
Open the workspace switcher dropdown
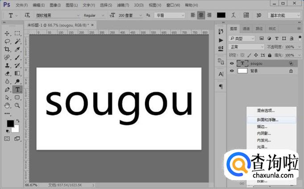tap(284, 15)
